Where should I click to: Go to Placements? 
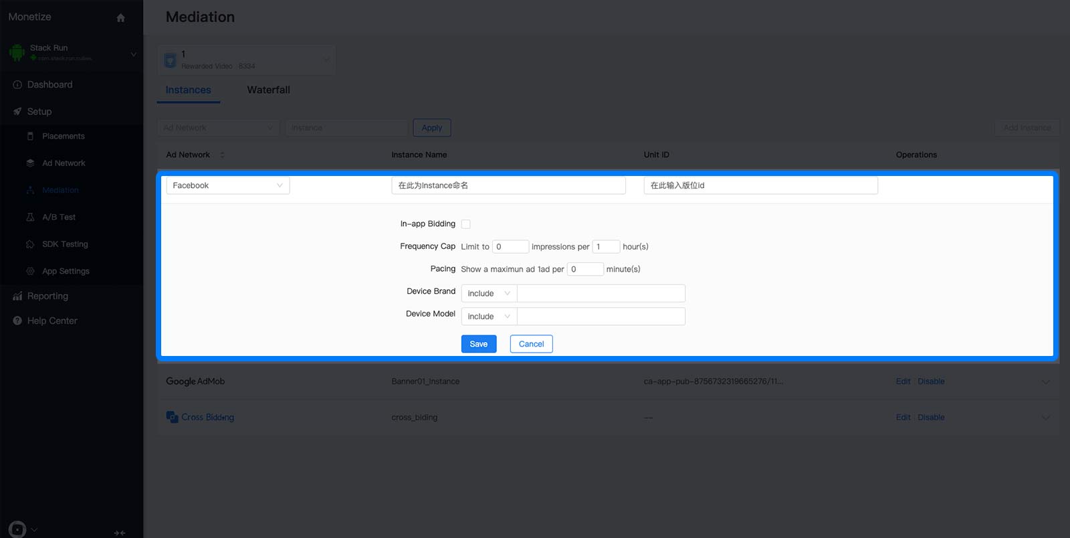pyautogui.click(x=64, y=136)
